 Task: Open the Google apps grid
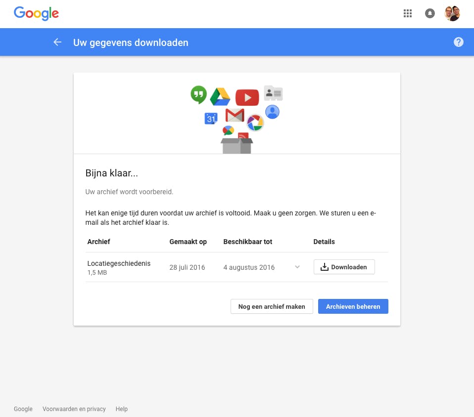(x=408, y=13)
